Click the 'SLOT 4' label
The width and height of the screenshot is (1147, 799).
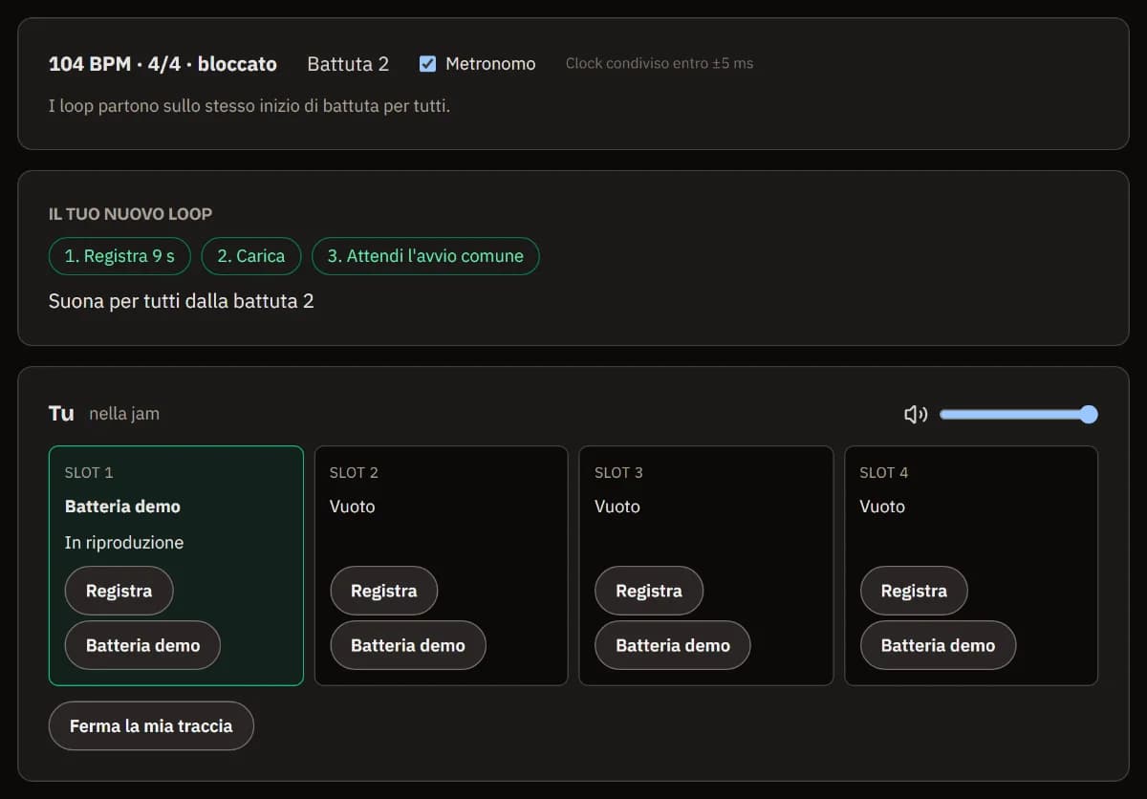884,472
